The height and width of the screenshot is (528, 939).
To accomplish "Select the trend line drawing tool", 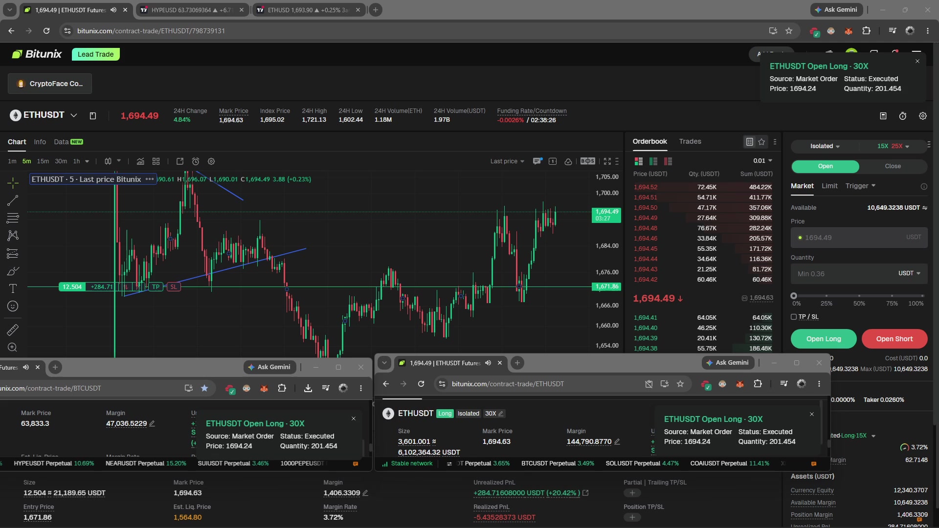I will pyautogui.click(x=13, y=200).
